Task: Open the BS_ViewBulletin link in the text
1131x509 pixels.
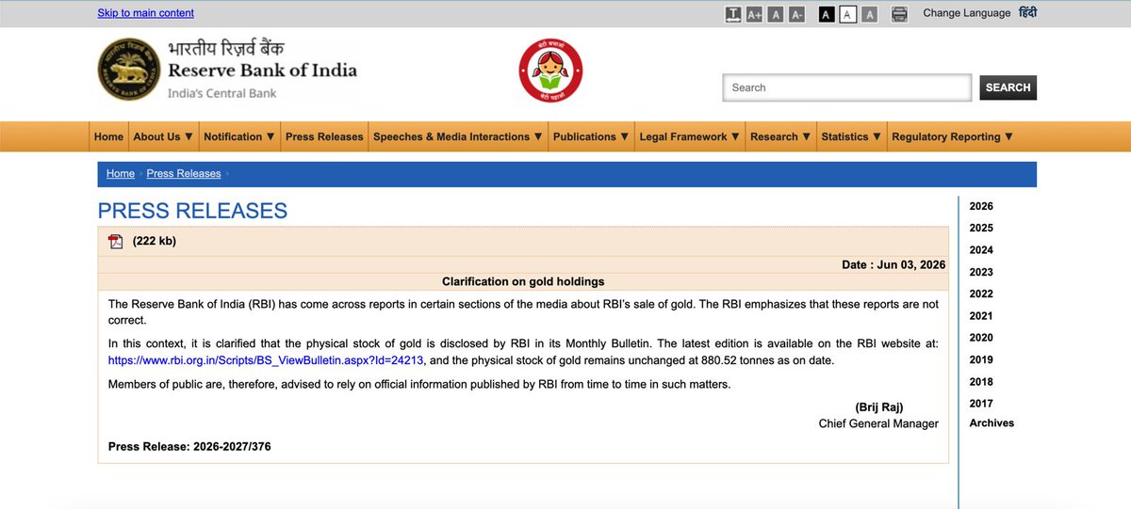Action: pyautogui.click(x=267, y=360)
